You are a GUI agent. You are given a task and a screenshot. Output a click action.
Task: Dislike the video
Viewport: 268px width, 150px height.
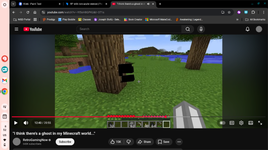point(129,142)
